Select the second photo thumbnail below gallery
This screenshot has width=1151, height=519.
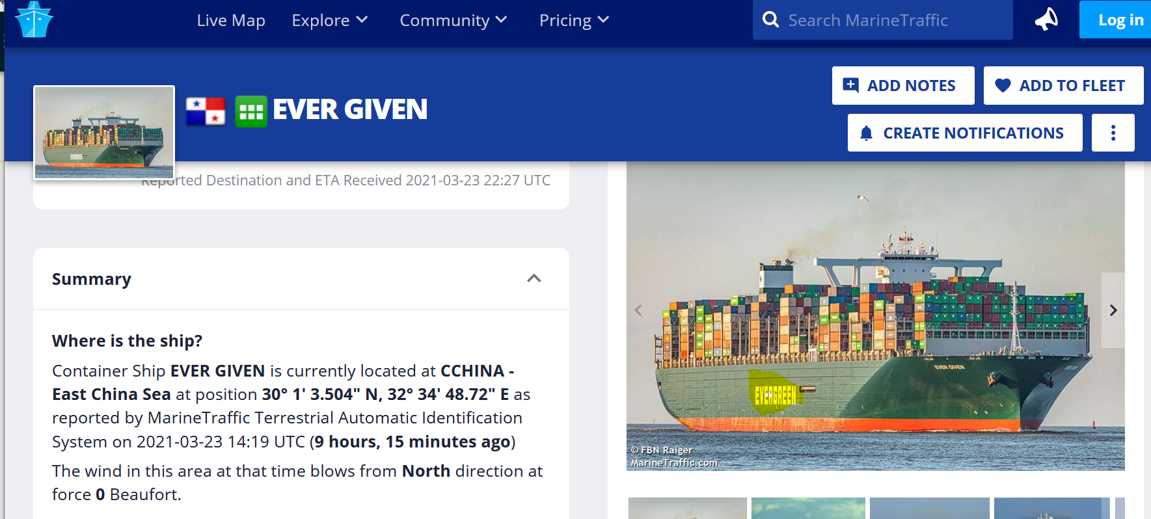[x=808, y=508]
